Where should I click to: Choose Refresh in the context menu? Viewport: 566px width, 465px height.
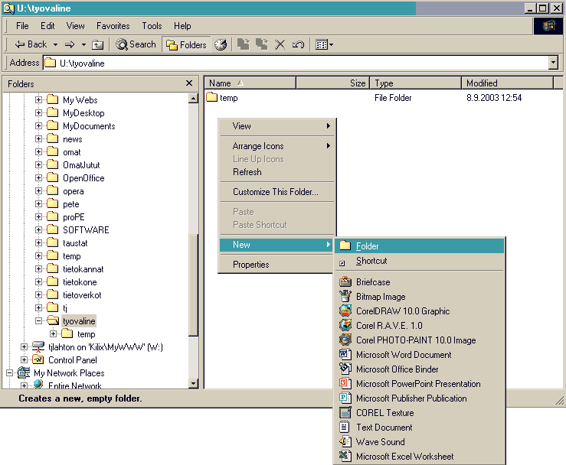[276, 172]
